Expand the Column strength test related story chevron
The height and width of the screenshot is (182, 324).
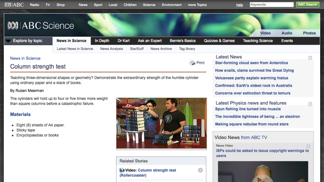[200, 170]
